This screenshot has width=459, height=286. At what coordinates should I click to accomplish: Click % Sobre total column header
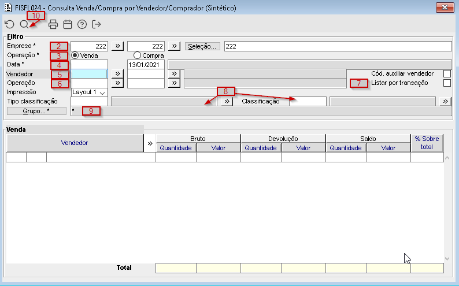click(427, 143)
